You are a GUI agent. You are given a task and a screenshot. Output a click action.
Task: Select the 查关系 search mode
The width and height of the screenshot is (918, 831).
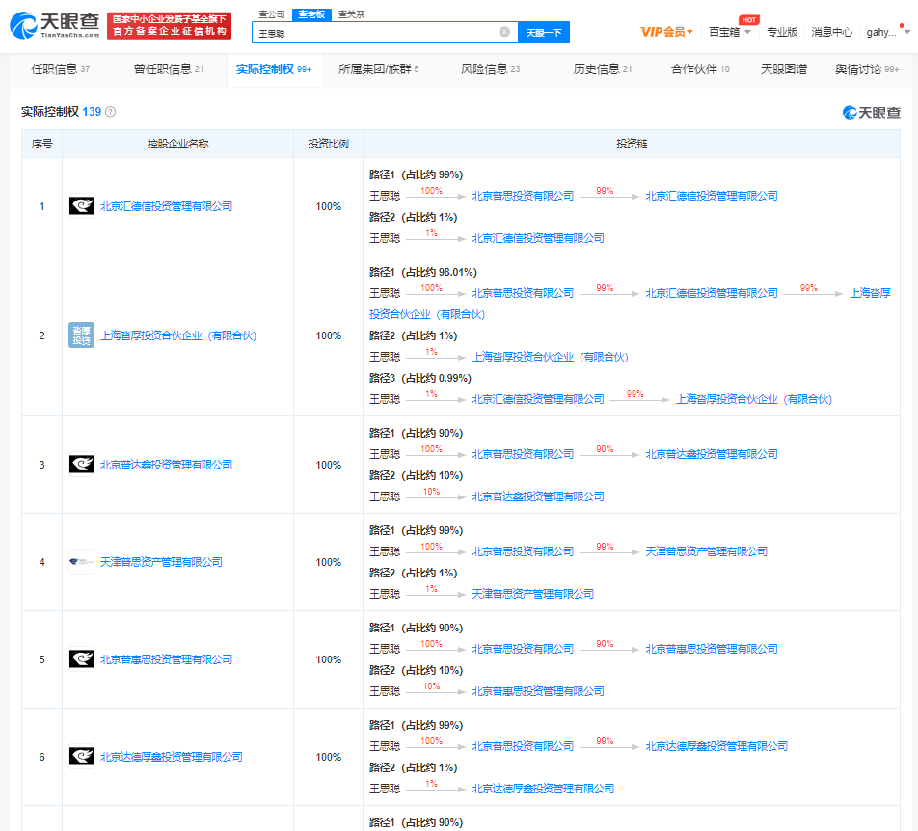pyautogui.click(x=351, y=14)
